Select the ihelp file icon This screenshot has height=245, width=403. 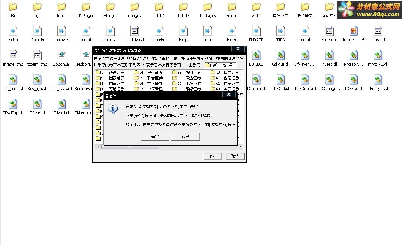pos(183,34)
